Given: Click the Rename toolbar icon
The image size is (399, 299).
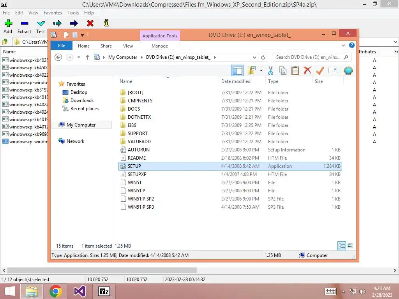Looking at the screenshot, I should pos(333,70).
